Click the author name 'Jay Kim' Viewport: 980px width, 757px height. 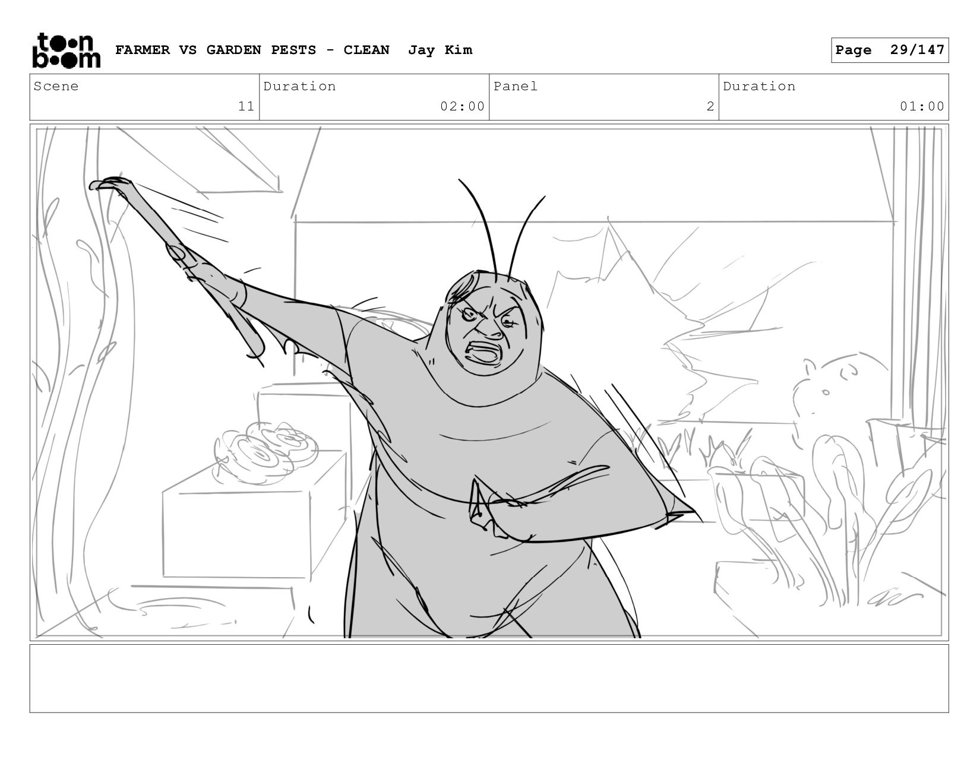click(x=440, y=50)
